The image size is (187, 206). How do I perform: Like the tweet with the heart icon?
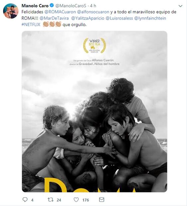[x=76, y=200]
